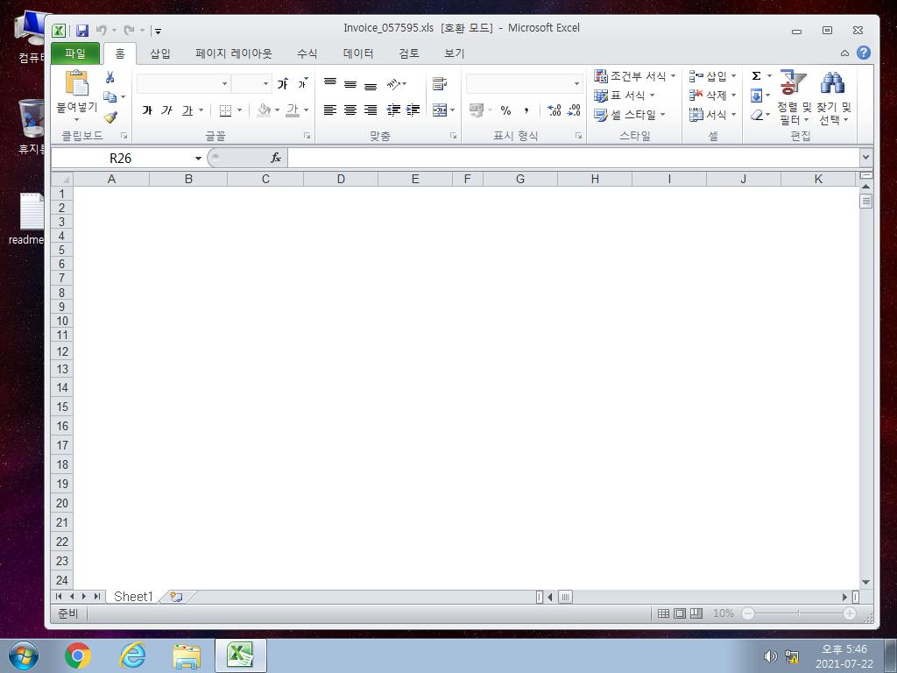Click the text orientation icon
This screenshot has height=673, width=897.
coord(393,83)
